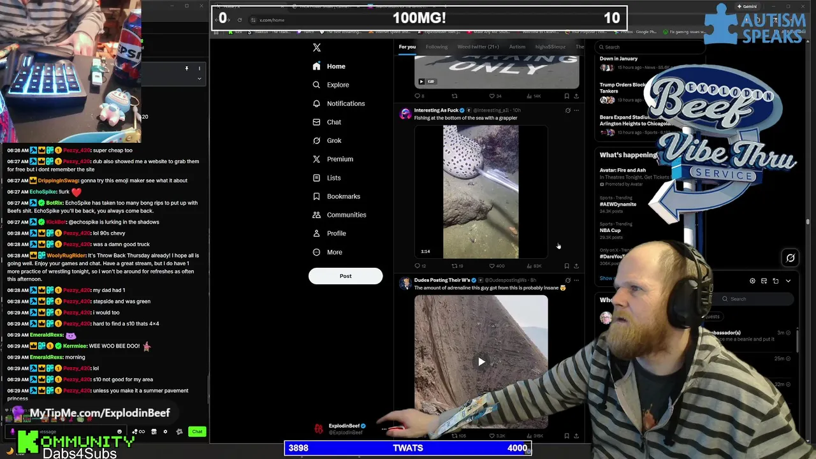Switch to the higha$$terpz tab
This screenshot has width=816, height=459.
550,47
